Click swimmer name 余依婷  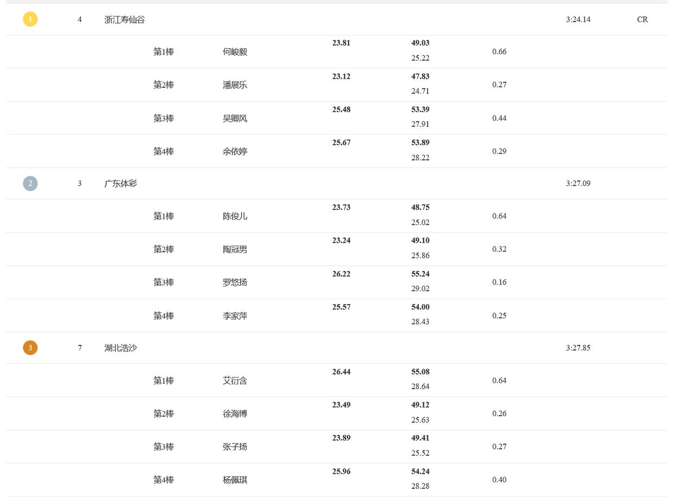click(235, 152)
